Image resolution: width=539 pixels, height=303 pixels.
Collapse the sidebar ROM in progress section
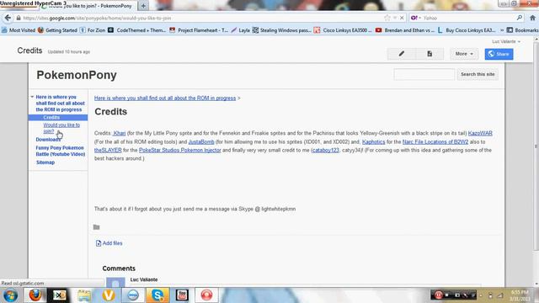coord(32,97)
